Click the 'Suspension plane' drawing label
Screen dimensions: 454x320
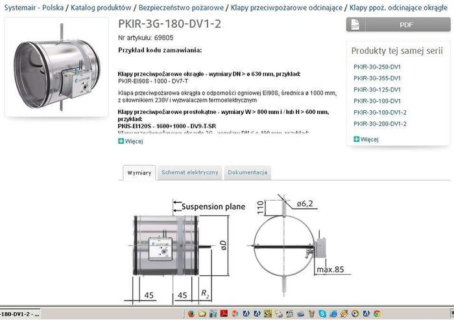coord(213,207)
